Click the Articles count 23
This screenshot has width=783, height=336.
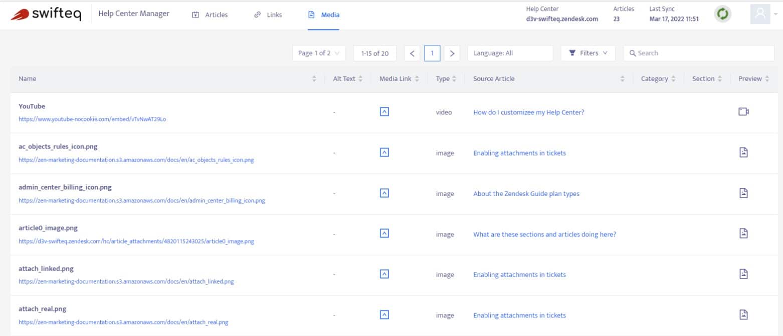[617, 19]
